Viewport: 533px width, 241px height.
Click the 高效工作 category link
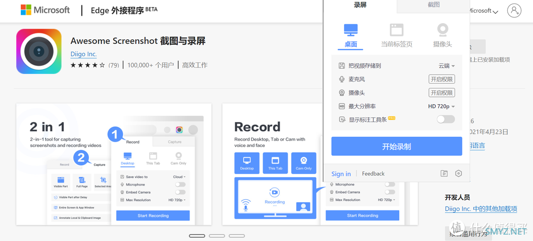[195, 65]
